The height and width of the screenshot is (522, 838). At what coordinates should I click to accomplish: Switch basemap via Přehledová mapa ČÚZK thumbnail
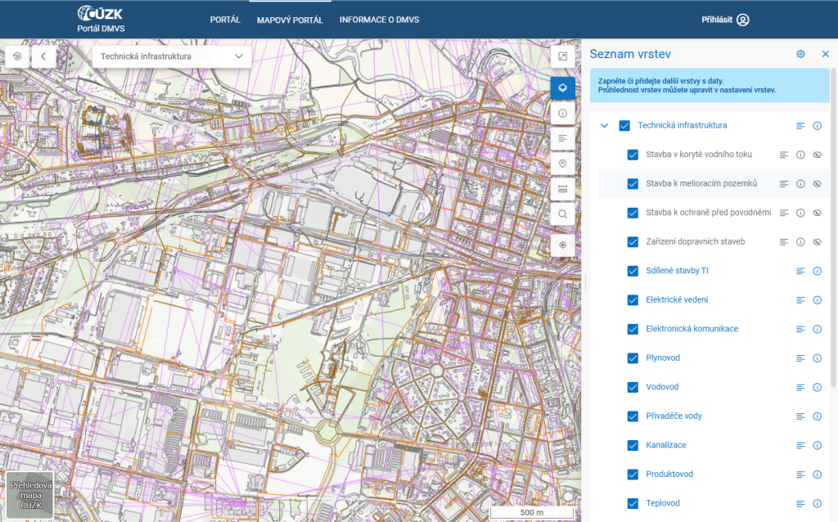(30, 495)
